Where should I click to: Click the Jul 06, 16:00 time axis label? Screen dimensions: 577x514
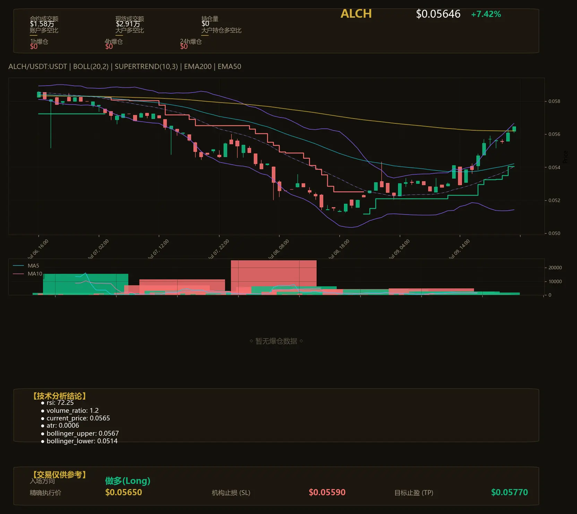[x=38, y=249]
